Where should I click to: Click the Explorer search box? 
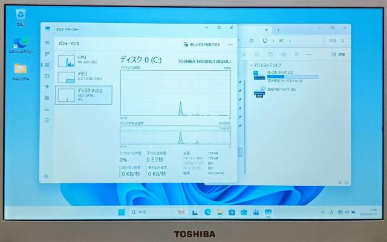[x=337, y=41]
